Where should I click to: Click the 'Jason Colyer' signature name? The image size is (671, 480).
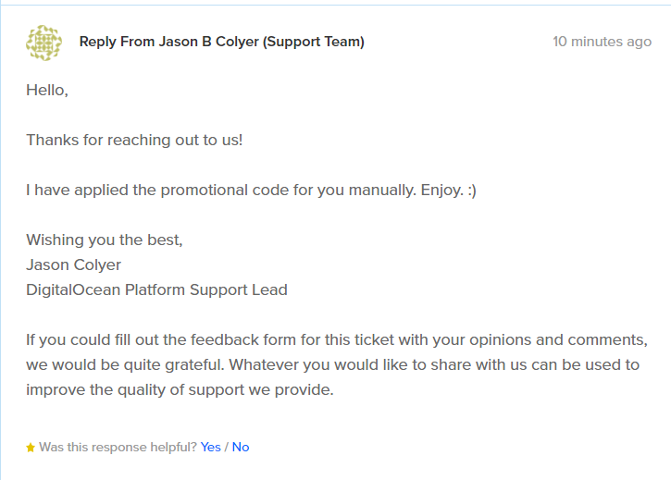click(x=74, y=265)
